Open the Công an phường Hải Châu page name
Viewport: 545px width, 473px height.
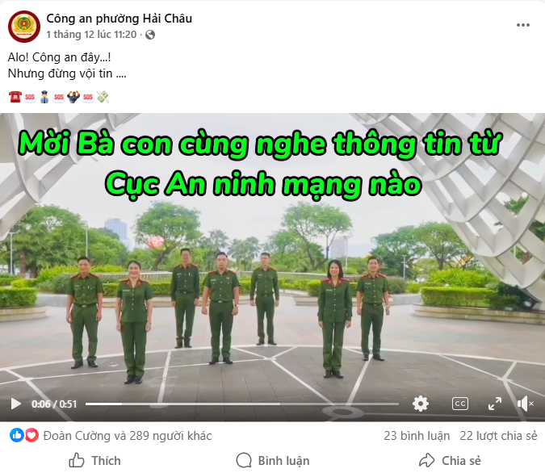point(119,19)
